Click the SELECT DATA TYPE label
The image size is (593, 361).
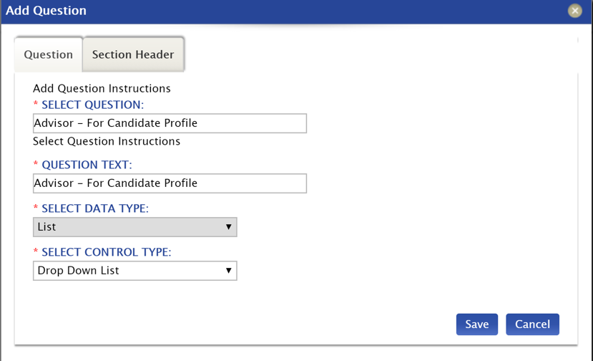tap(95, 208)
